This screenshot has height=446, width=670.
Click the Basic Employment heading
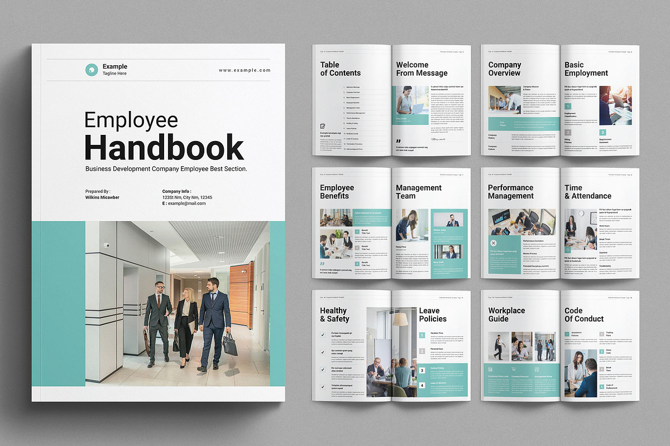pyautogui.click(x=586, y=69)
